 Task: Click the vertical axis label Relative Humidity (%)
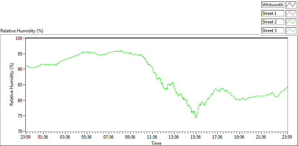[12, 85]
